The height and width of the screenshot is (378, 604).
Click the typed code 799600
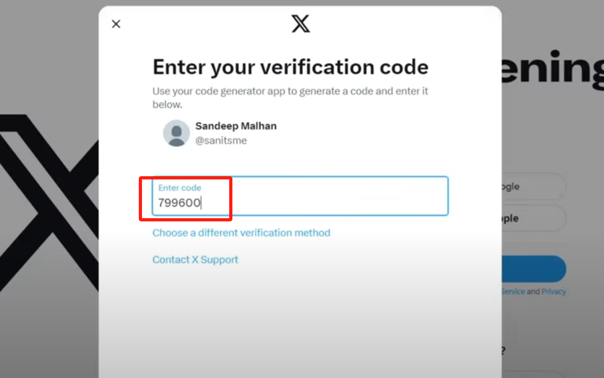click(x=179, y=203)
